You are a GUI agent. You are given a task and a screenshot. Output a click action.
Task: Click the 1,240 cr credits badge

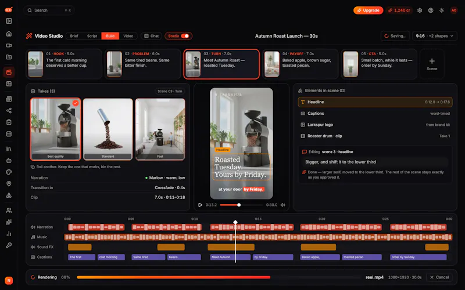coord(399,10)
